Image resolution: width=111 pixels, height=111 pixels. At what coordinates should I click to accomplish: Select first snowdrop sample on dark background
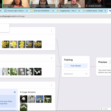24,99
